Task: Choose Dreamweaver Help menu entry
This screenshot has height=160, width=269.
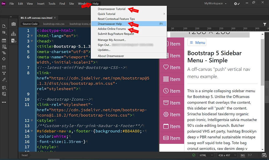Action: [129, 24]
